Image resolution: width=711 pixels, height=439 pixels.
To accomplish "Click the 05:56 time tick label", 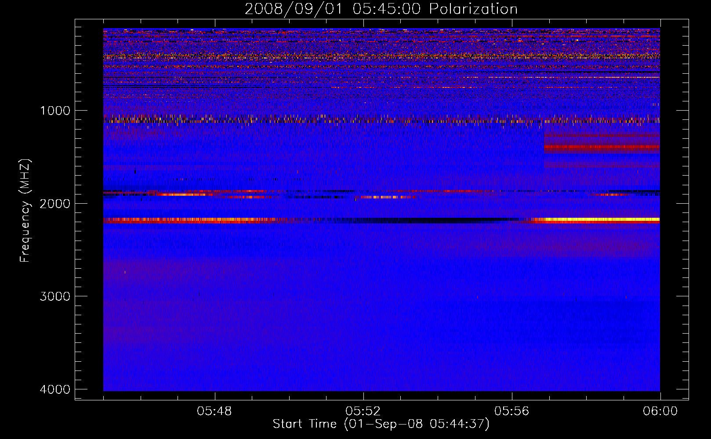I will coord(511,411).
